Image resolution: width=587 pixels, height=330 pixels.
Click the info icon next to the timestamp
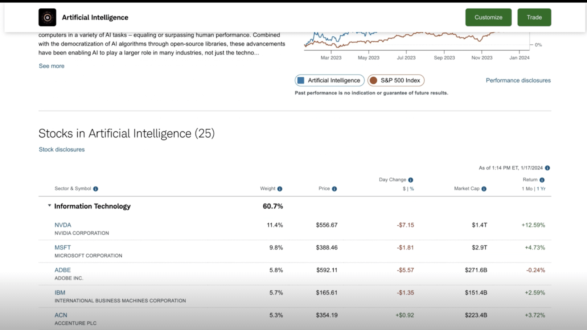(x=548, y=168)
